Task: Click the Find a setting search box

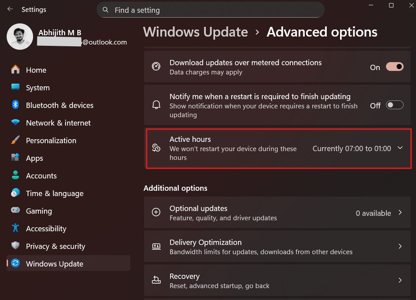Action: pyautogui.click(x=211, y=9)
